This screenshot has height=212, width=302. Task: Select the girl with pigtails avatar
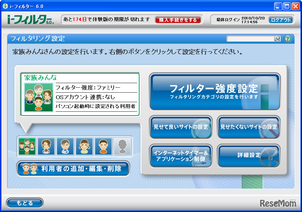click(x=84, y=146)
